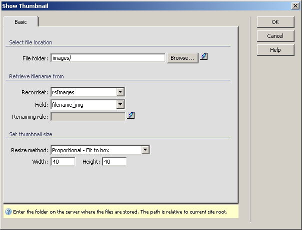
Task: Click the lightning icon next to Renaming rule
Action: point(131,116)
